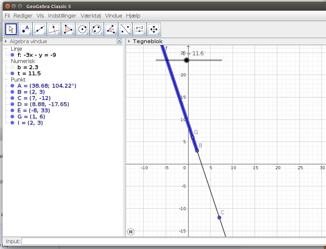Open the Hjælp menu
Screen dimensions: 326x249
coord(133,16)
